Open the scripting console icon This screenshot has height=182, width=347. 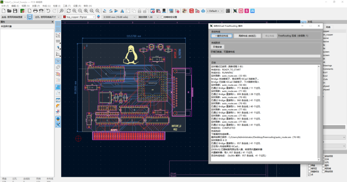[228, 11]
